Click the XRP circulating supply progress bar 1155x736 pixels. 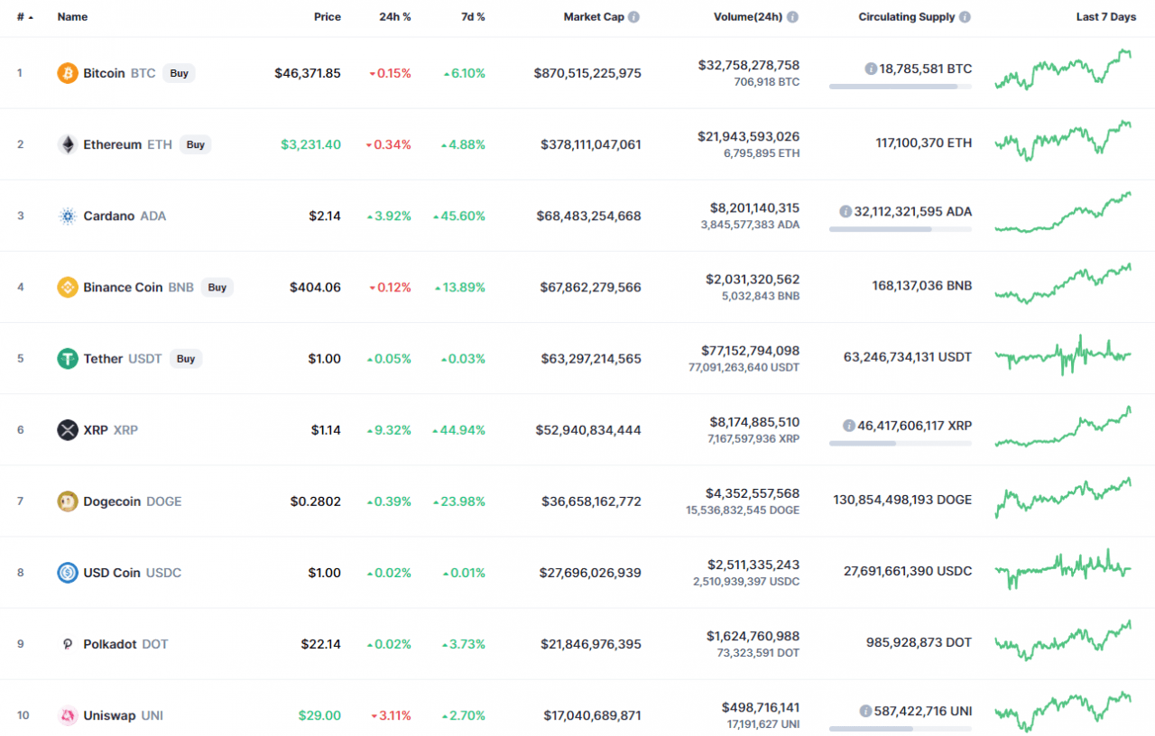[x=901, y=443]
